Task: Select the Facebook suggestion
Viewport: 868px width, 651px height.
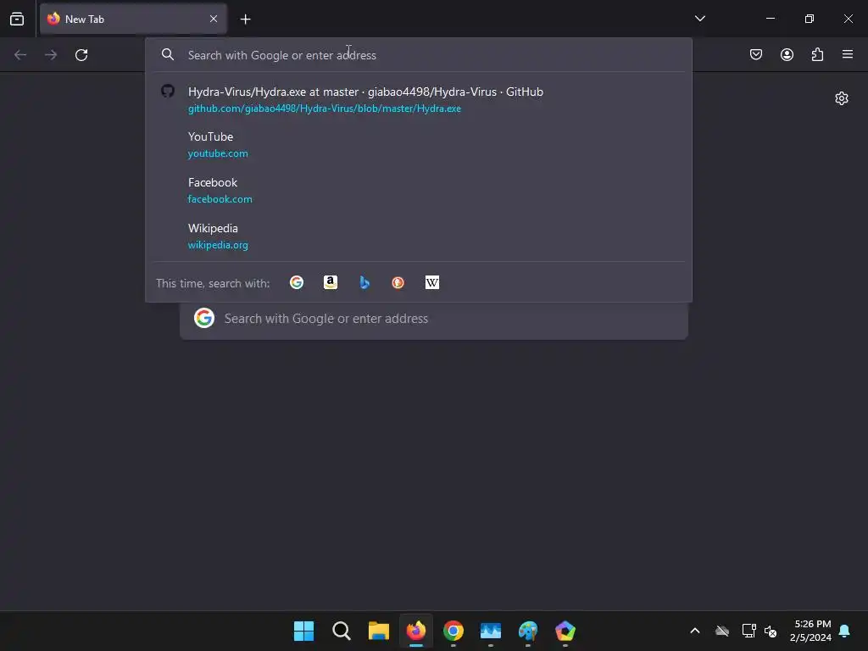Action: 419,191
